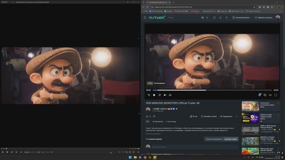Open the PotPlayer playlist panel icon
The width and height of the screenshot is (285, 160).
point(138,152)
